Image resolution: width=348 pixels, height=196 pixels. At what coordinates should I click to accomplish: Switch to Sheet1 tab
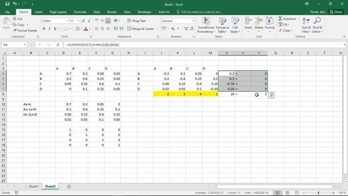pos(34,186)
